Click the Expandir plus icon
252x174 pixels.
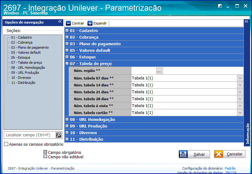pos(90,23)
